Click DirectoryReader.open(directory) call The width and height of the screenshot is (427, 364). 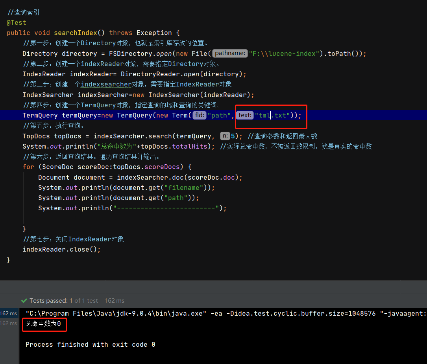click(x=181, y=74)
